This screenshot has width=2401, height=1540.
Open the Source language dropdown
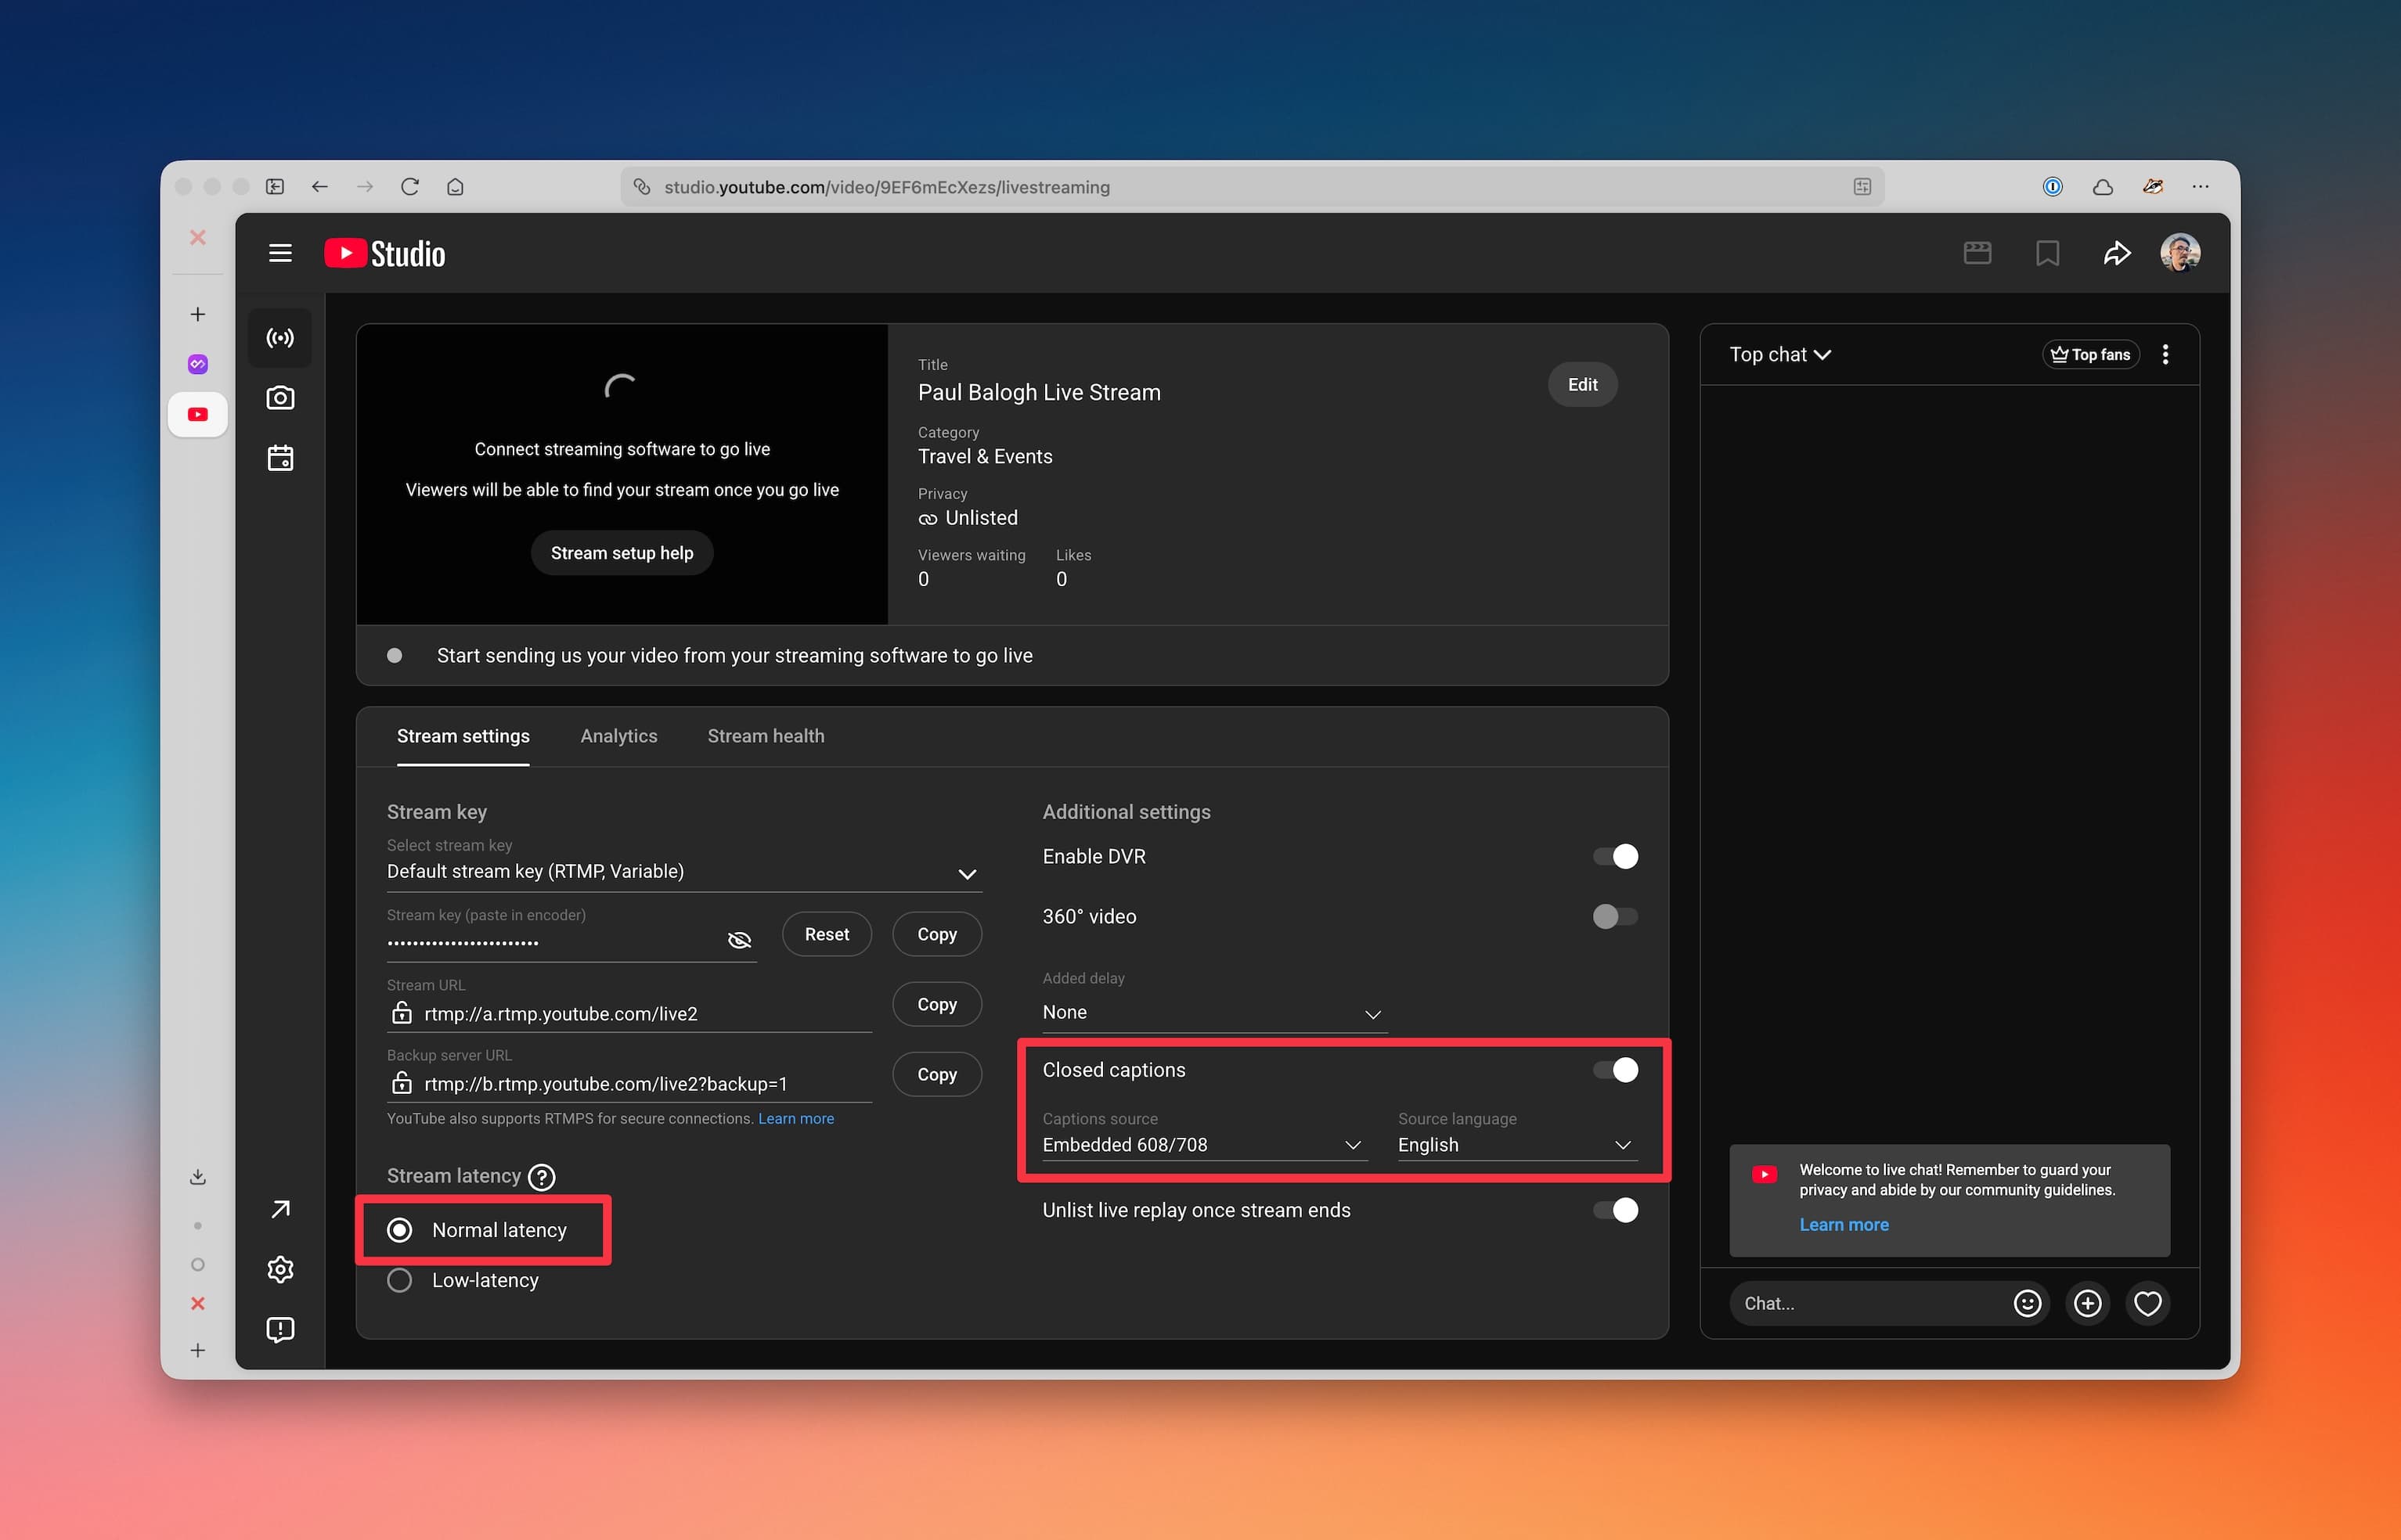(1622, 1145)
